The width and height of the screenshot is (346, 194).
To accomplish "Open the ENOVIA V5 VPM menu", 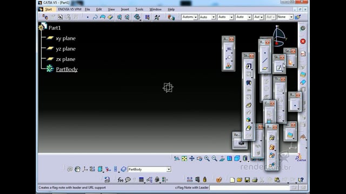I will tap(70, 9).
